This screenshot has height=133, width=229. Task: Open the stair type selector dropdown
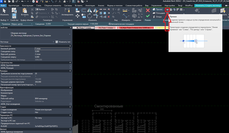[x=70, y=34]
